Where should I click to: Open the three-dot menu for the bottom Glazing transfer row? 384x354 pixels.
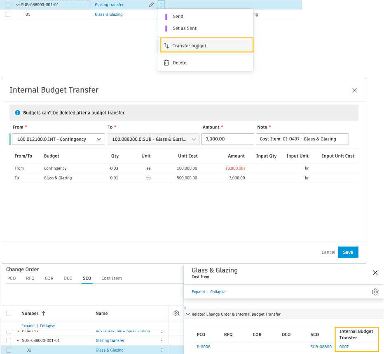[x=162, y=340]
